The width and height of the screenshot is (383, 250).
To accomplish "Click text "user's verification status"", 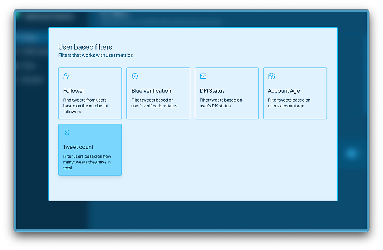I will [154, 106].
